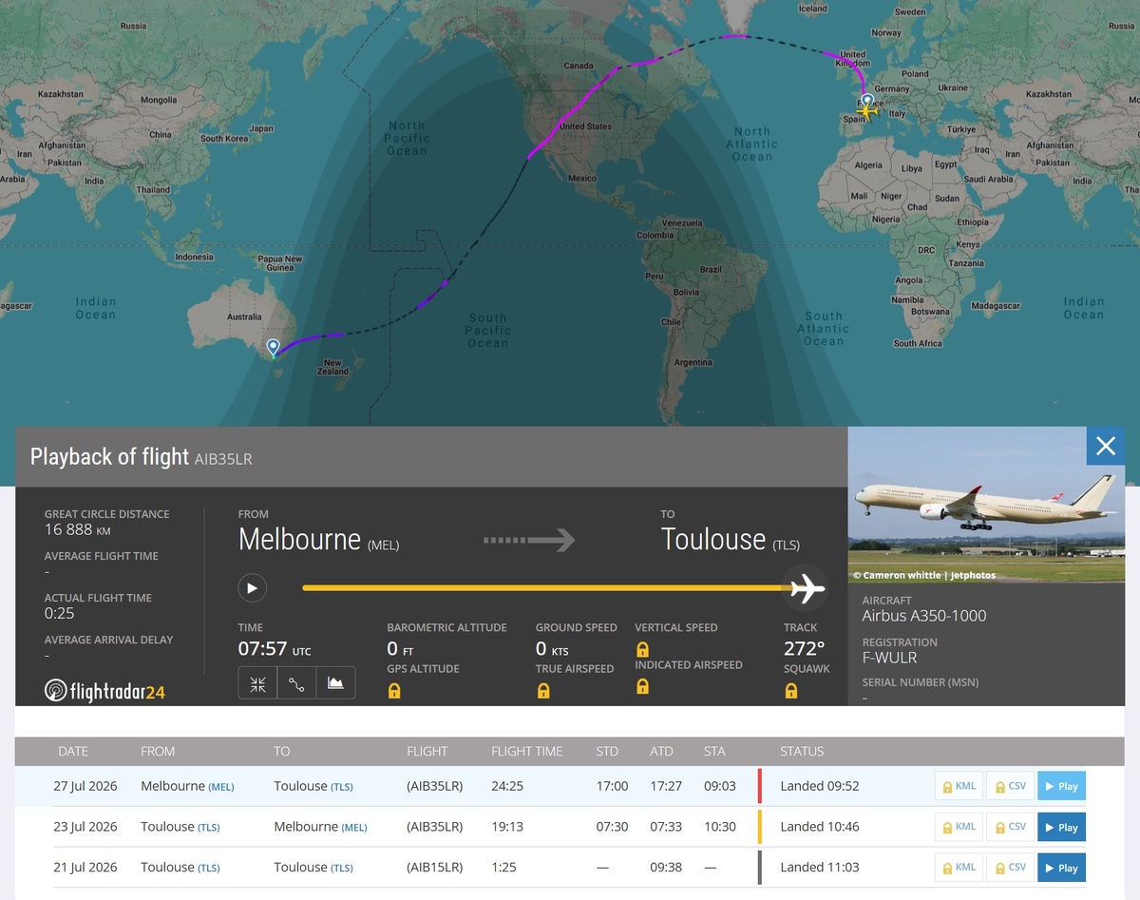
Task: Click the STD column header
Action: click(607, 751)
